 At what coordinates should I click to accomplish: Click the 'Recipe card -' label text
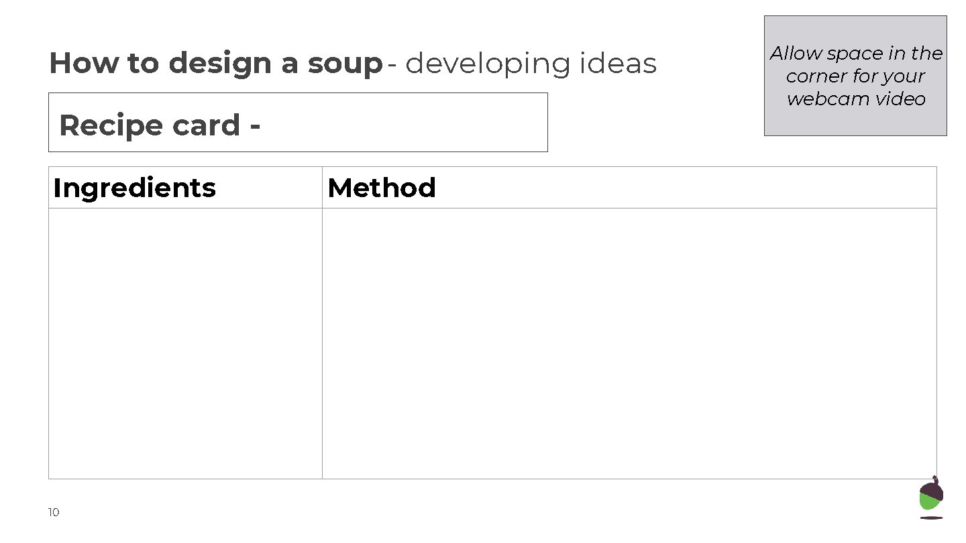point(160,125)
